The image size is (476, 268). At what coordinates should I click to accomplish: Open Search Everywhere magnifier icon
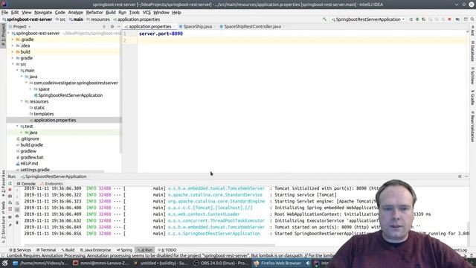coord(472,19)
